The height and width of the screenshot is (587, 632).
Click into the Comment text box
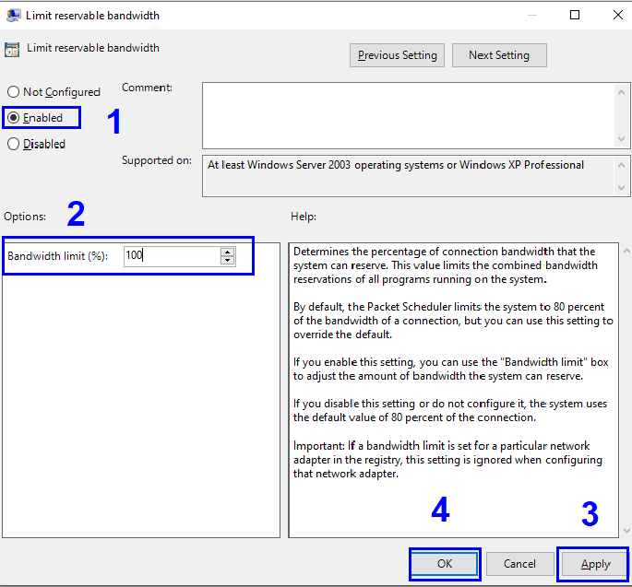(x=409, y=115)
